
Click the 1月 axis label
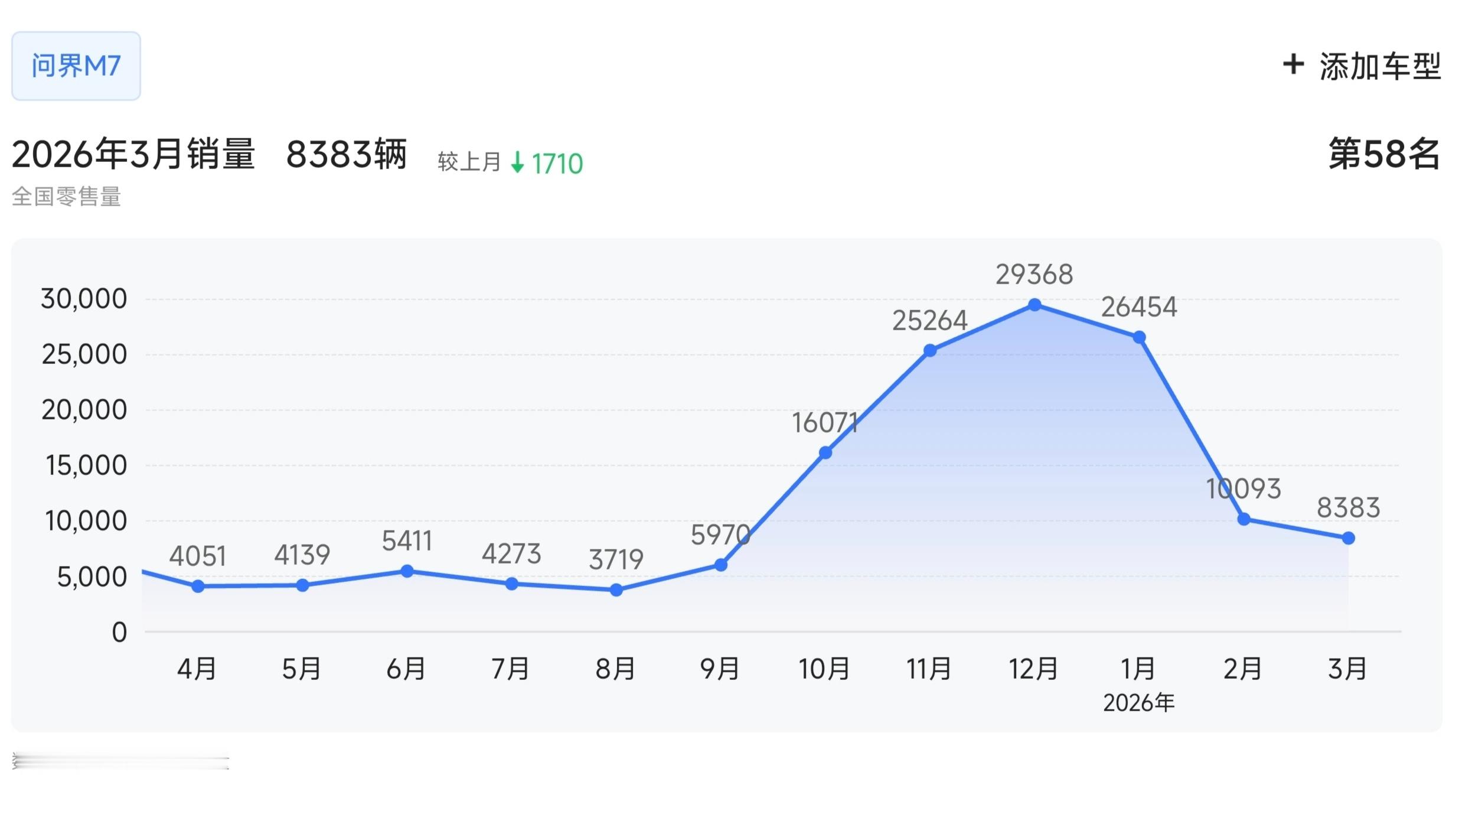(x=1138, y=669)
